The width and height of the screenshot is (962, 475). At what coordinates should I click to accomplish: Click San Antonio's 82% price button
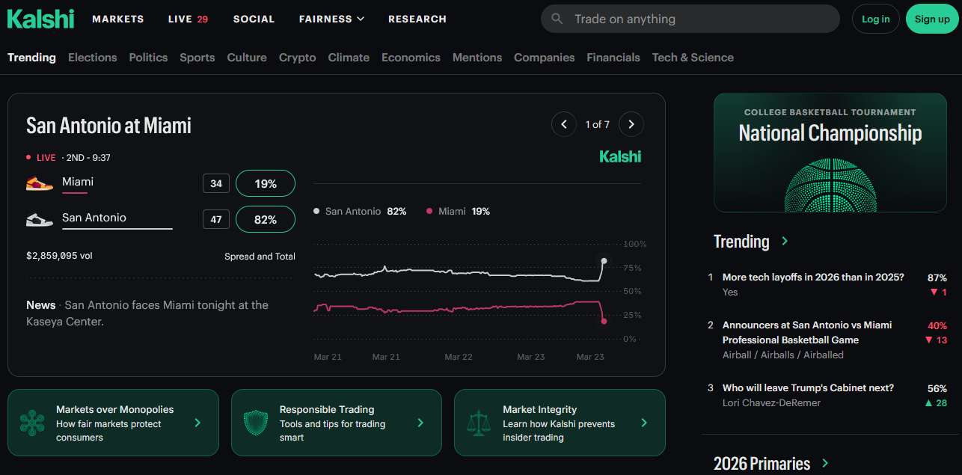[x=265, y=218]
